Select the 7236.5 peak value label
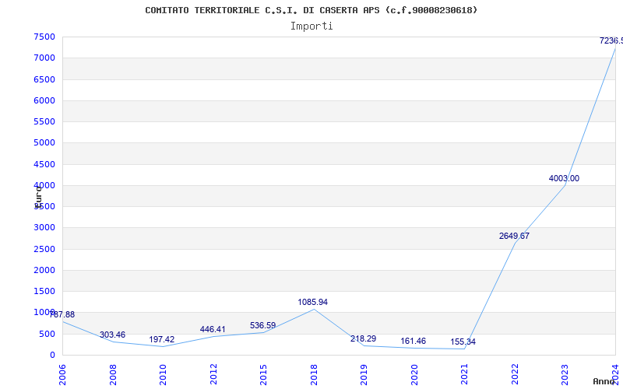623x389 pixels. [611, 40]
